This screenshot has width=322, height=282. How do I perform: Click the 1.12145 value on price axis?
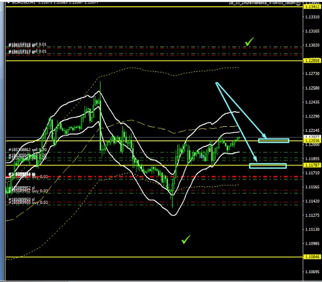312,130
